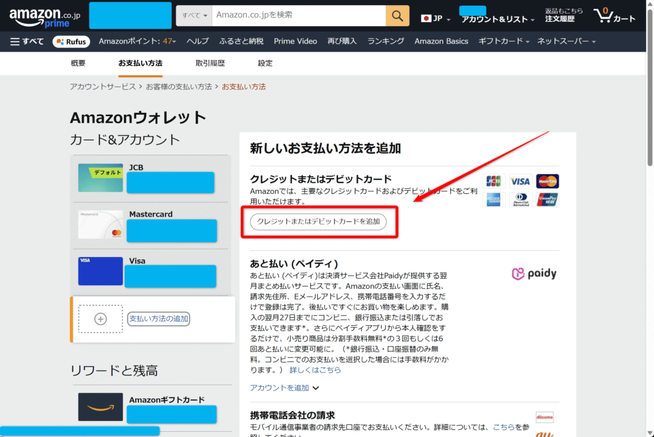Click the Amazon.co.jp search input field
The height and width of the screenshot is (437, 654).
[x=299, y=16]
